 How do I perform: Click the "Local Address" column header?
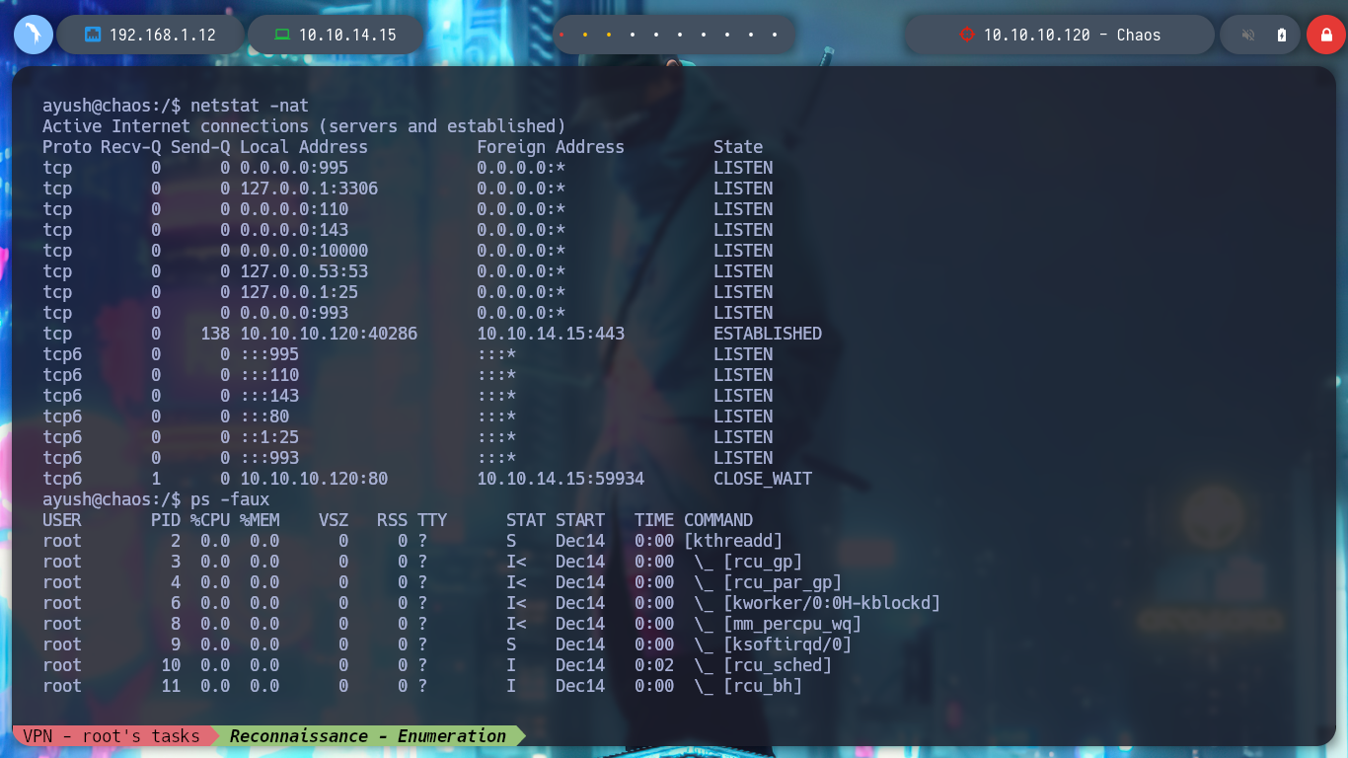click(x=304, y=147)
